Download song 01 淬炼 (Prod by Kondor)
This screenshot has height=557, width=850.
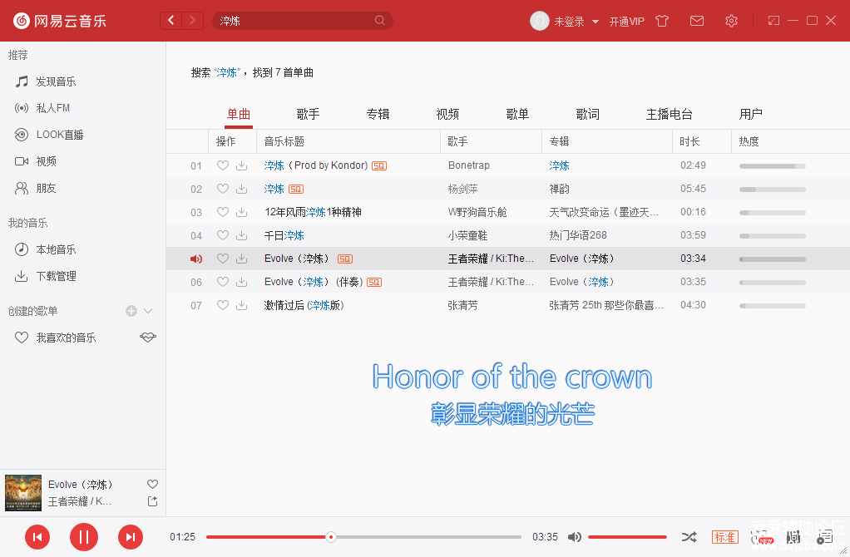coord(242,165)
